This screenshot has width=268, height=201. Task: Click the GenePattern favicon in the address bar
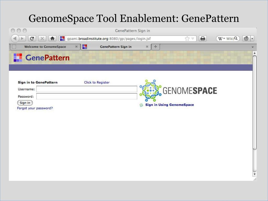pyautogui.click(x=62, y=38)
